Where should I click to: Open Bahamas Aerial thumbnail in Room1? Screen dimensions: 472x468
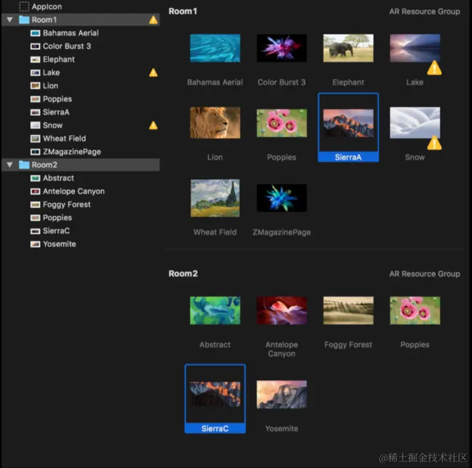215,48
